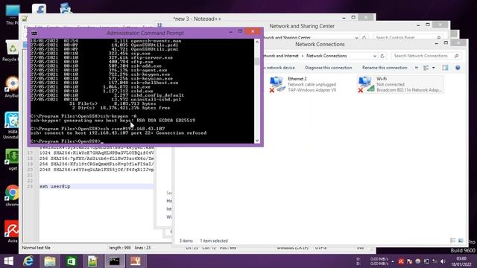Viewport: 477px width, 268px height.
Task: Click Rename this connection
Action: [x=385, y=68]
